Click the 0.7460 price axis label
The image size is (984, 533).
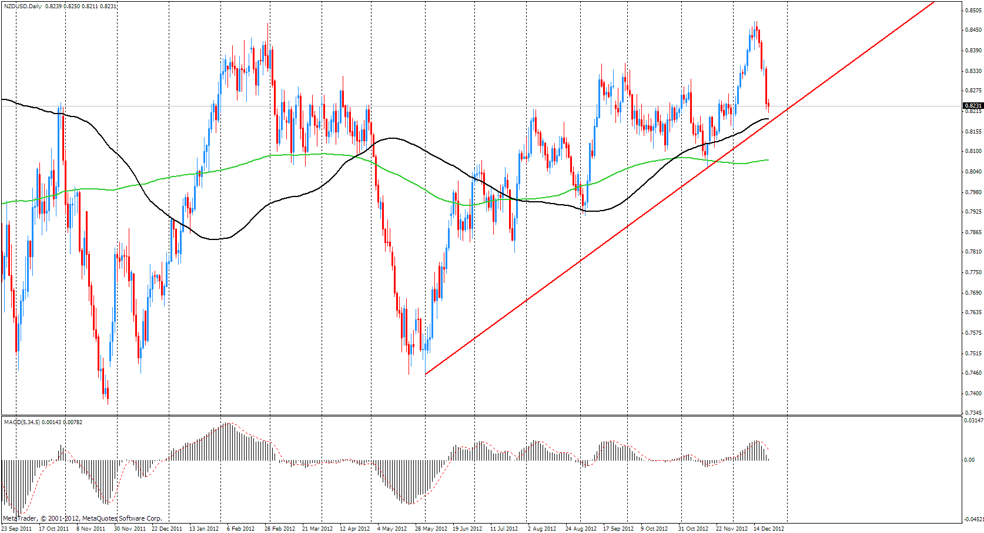tap(973, 373)
